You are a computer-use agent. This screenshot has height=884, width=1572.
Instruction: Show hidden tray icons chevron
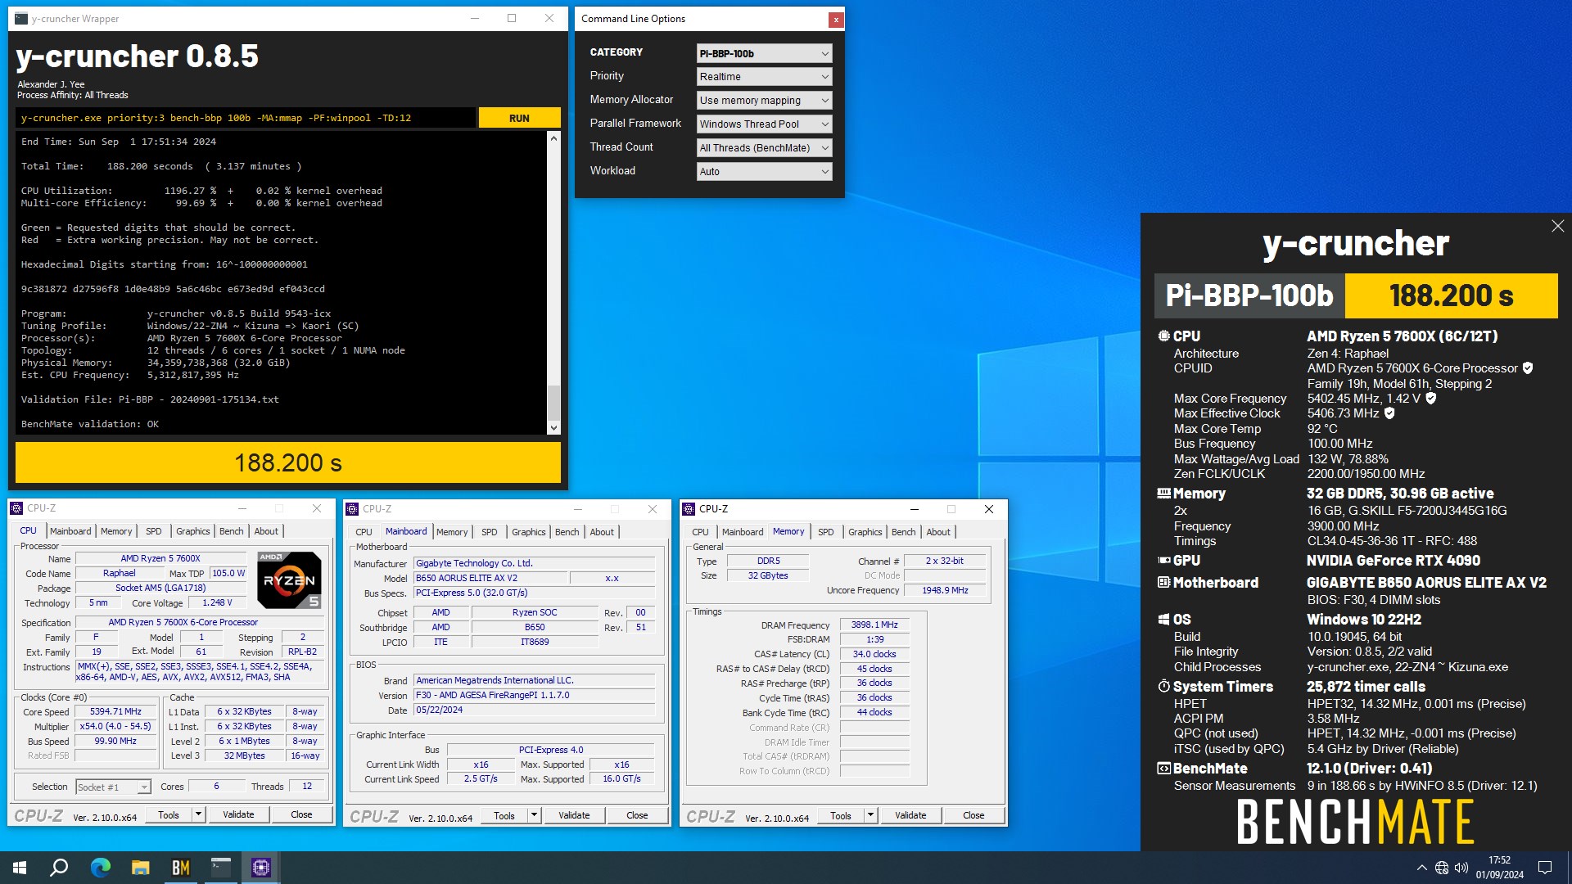(x=1421, y=868)
